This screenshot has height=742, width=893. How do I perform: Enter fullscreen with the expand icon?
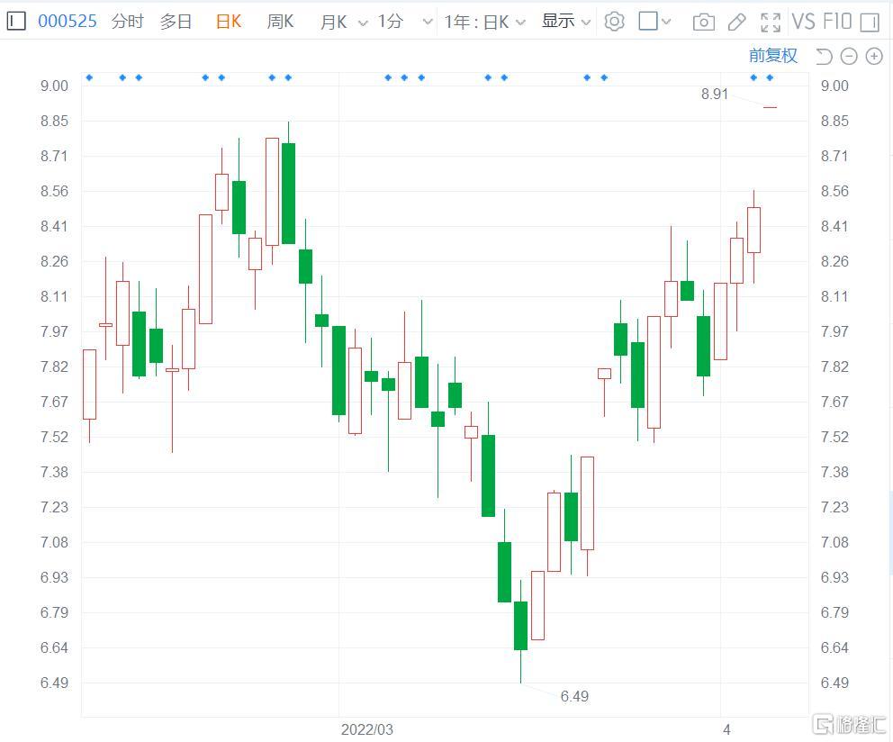771,23
